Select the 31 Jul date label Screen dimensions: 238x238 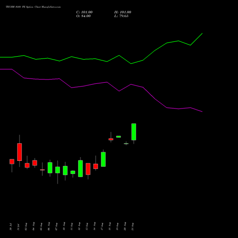(x=18, y=227)
